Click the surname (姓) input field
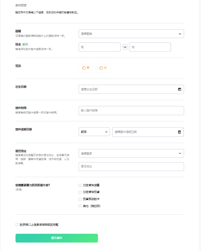The image size is (201, 251). (150, 47)
